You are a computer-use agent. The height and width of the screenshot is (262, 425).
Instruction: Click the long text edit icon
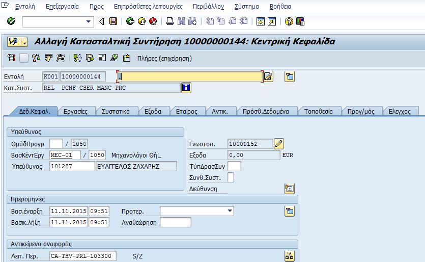click(x=268, y=76)
